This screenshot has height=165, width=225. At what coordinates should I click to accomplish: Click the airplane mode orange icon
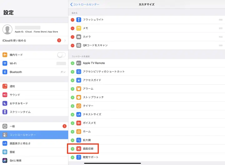pyautogui.click(x=5, y=55)
